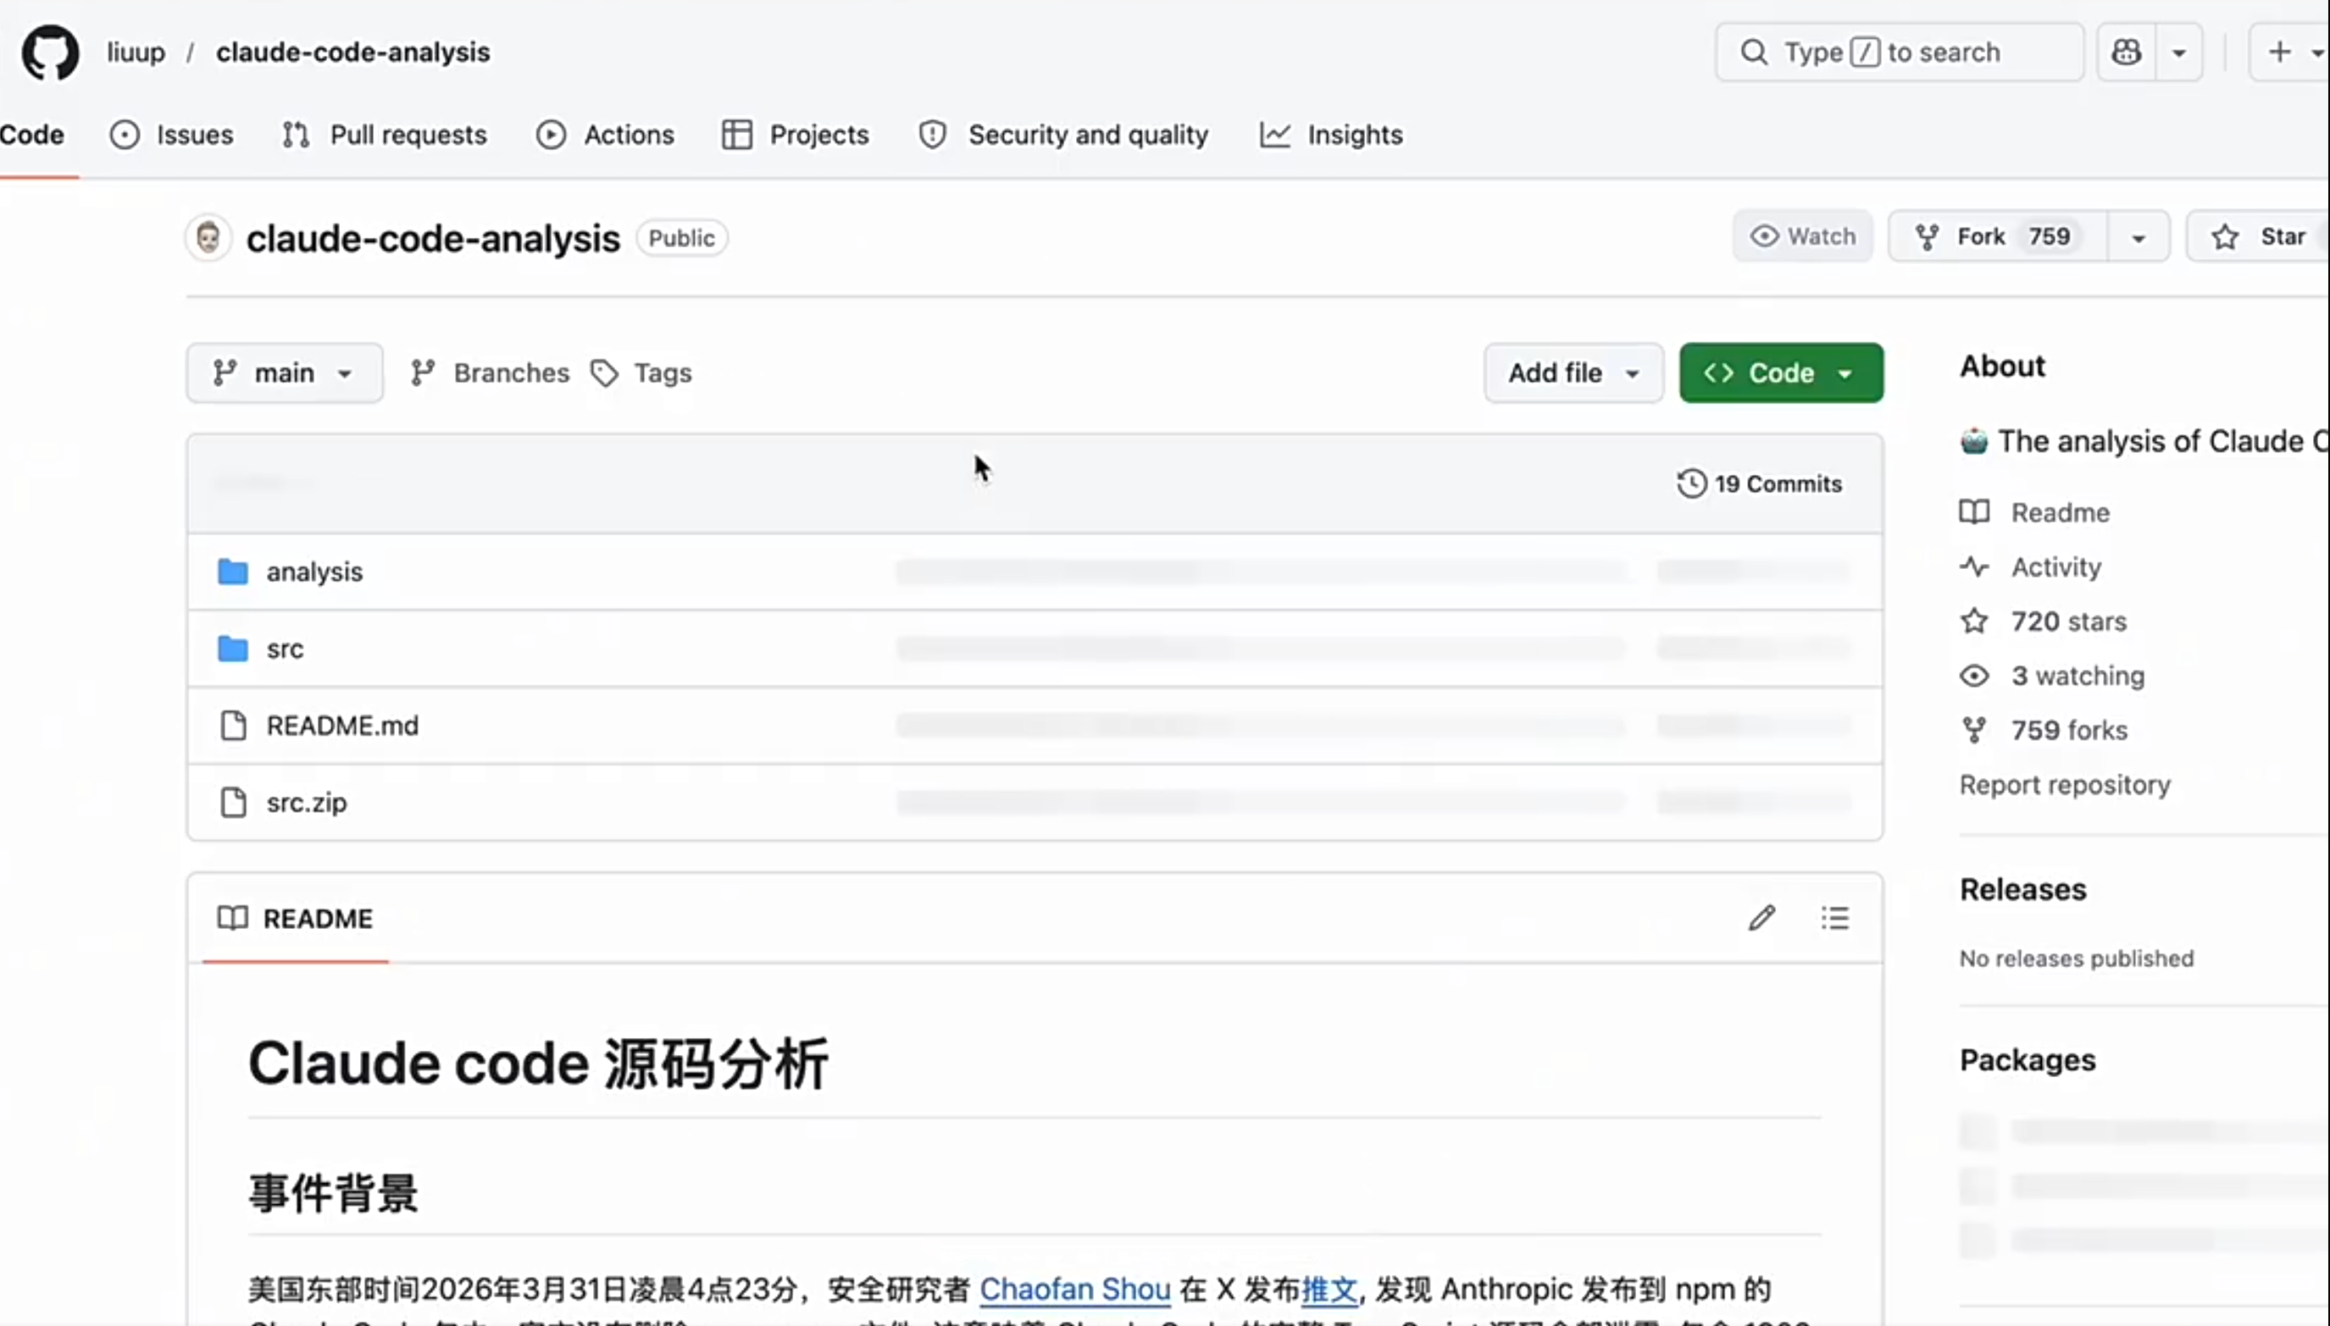Fork the repository
The width and height of the screenshot is (2330, 1326).
coord(1997,237)
